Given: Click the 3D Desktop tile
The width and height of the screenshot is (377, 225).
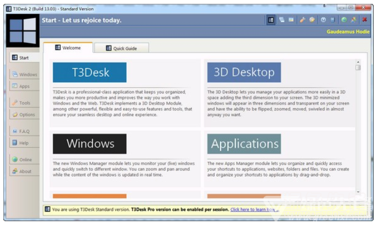Looking at the screenshot, I should pyautogui.click(x=244, y=72).
